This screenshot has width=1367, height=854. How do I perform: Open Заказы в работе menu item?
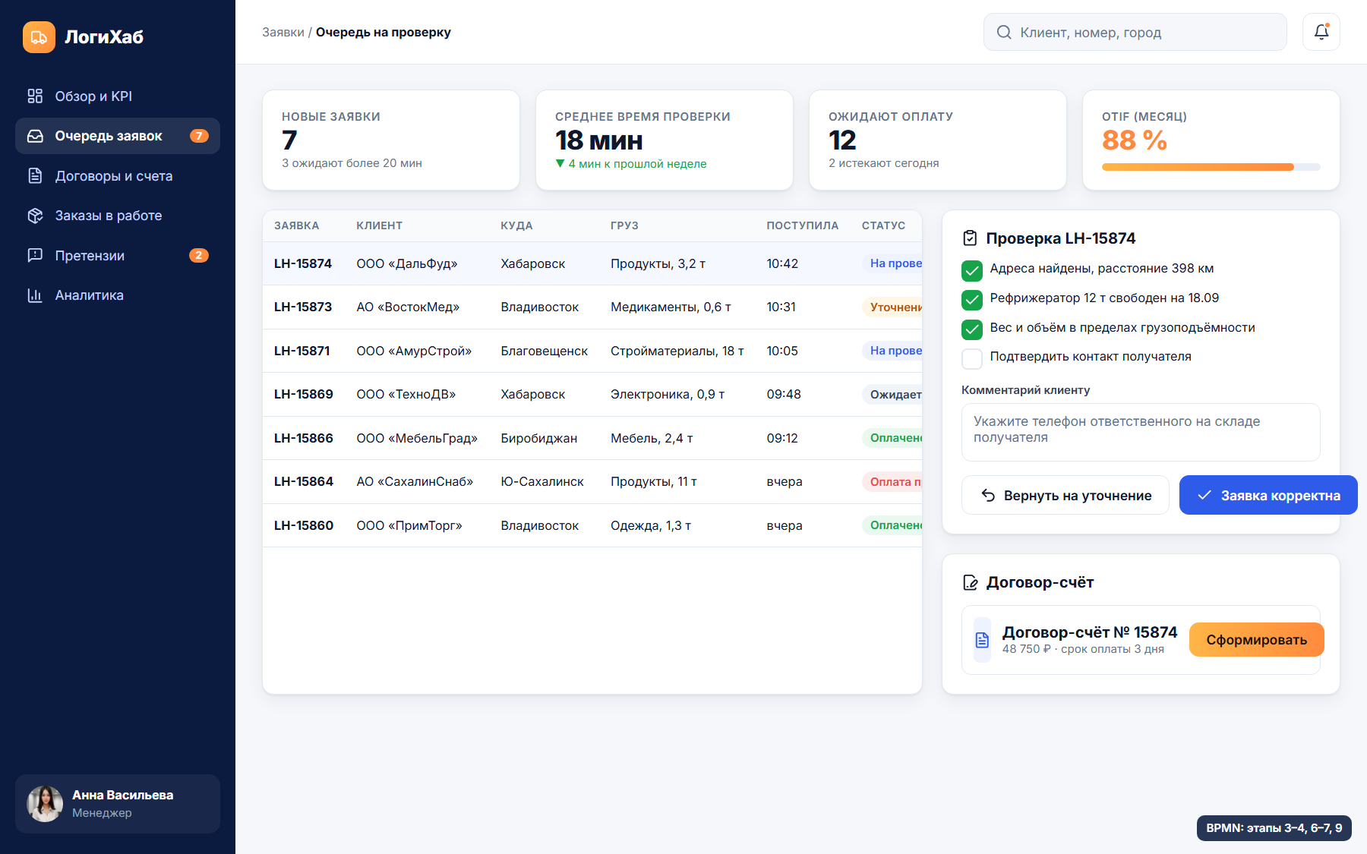118,216
